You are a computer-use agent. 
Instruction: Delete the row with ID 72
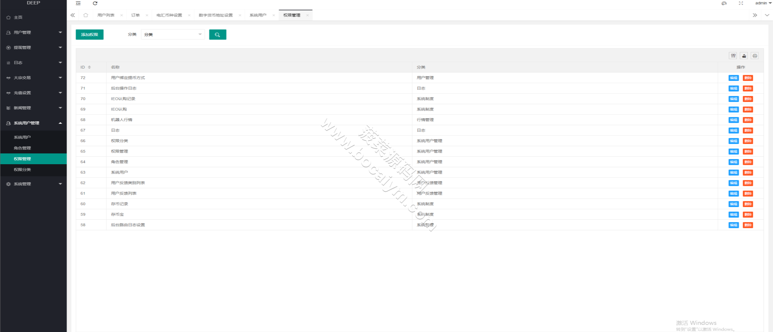(748, 78)
